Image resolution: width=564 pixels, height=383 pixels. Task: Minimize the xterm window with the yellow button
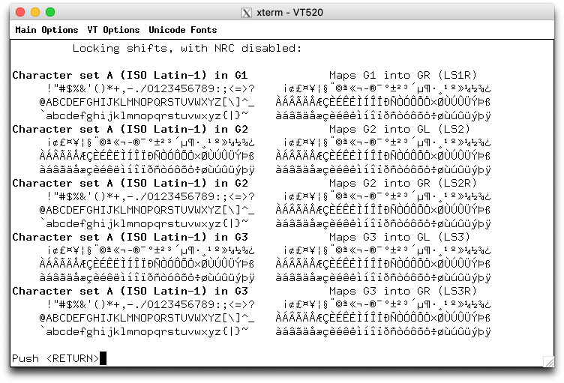tap(34, 12)
